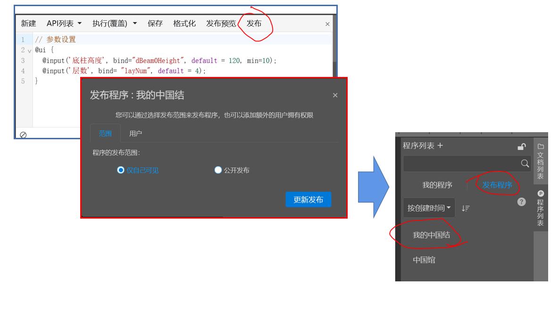
Task: Click the question mark help icon
Action: (x=521, y=202)
